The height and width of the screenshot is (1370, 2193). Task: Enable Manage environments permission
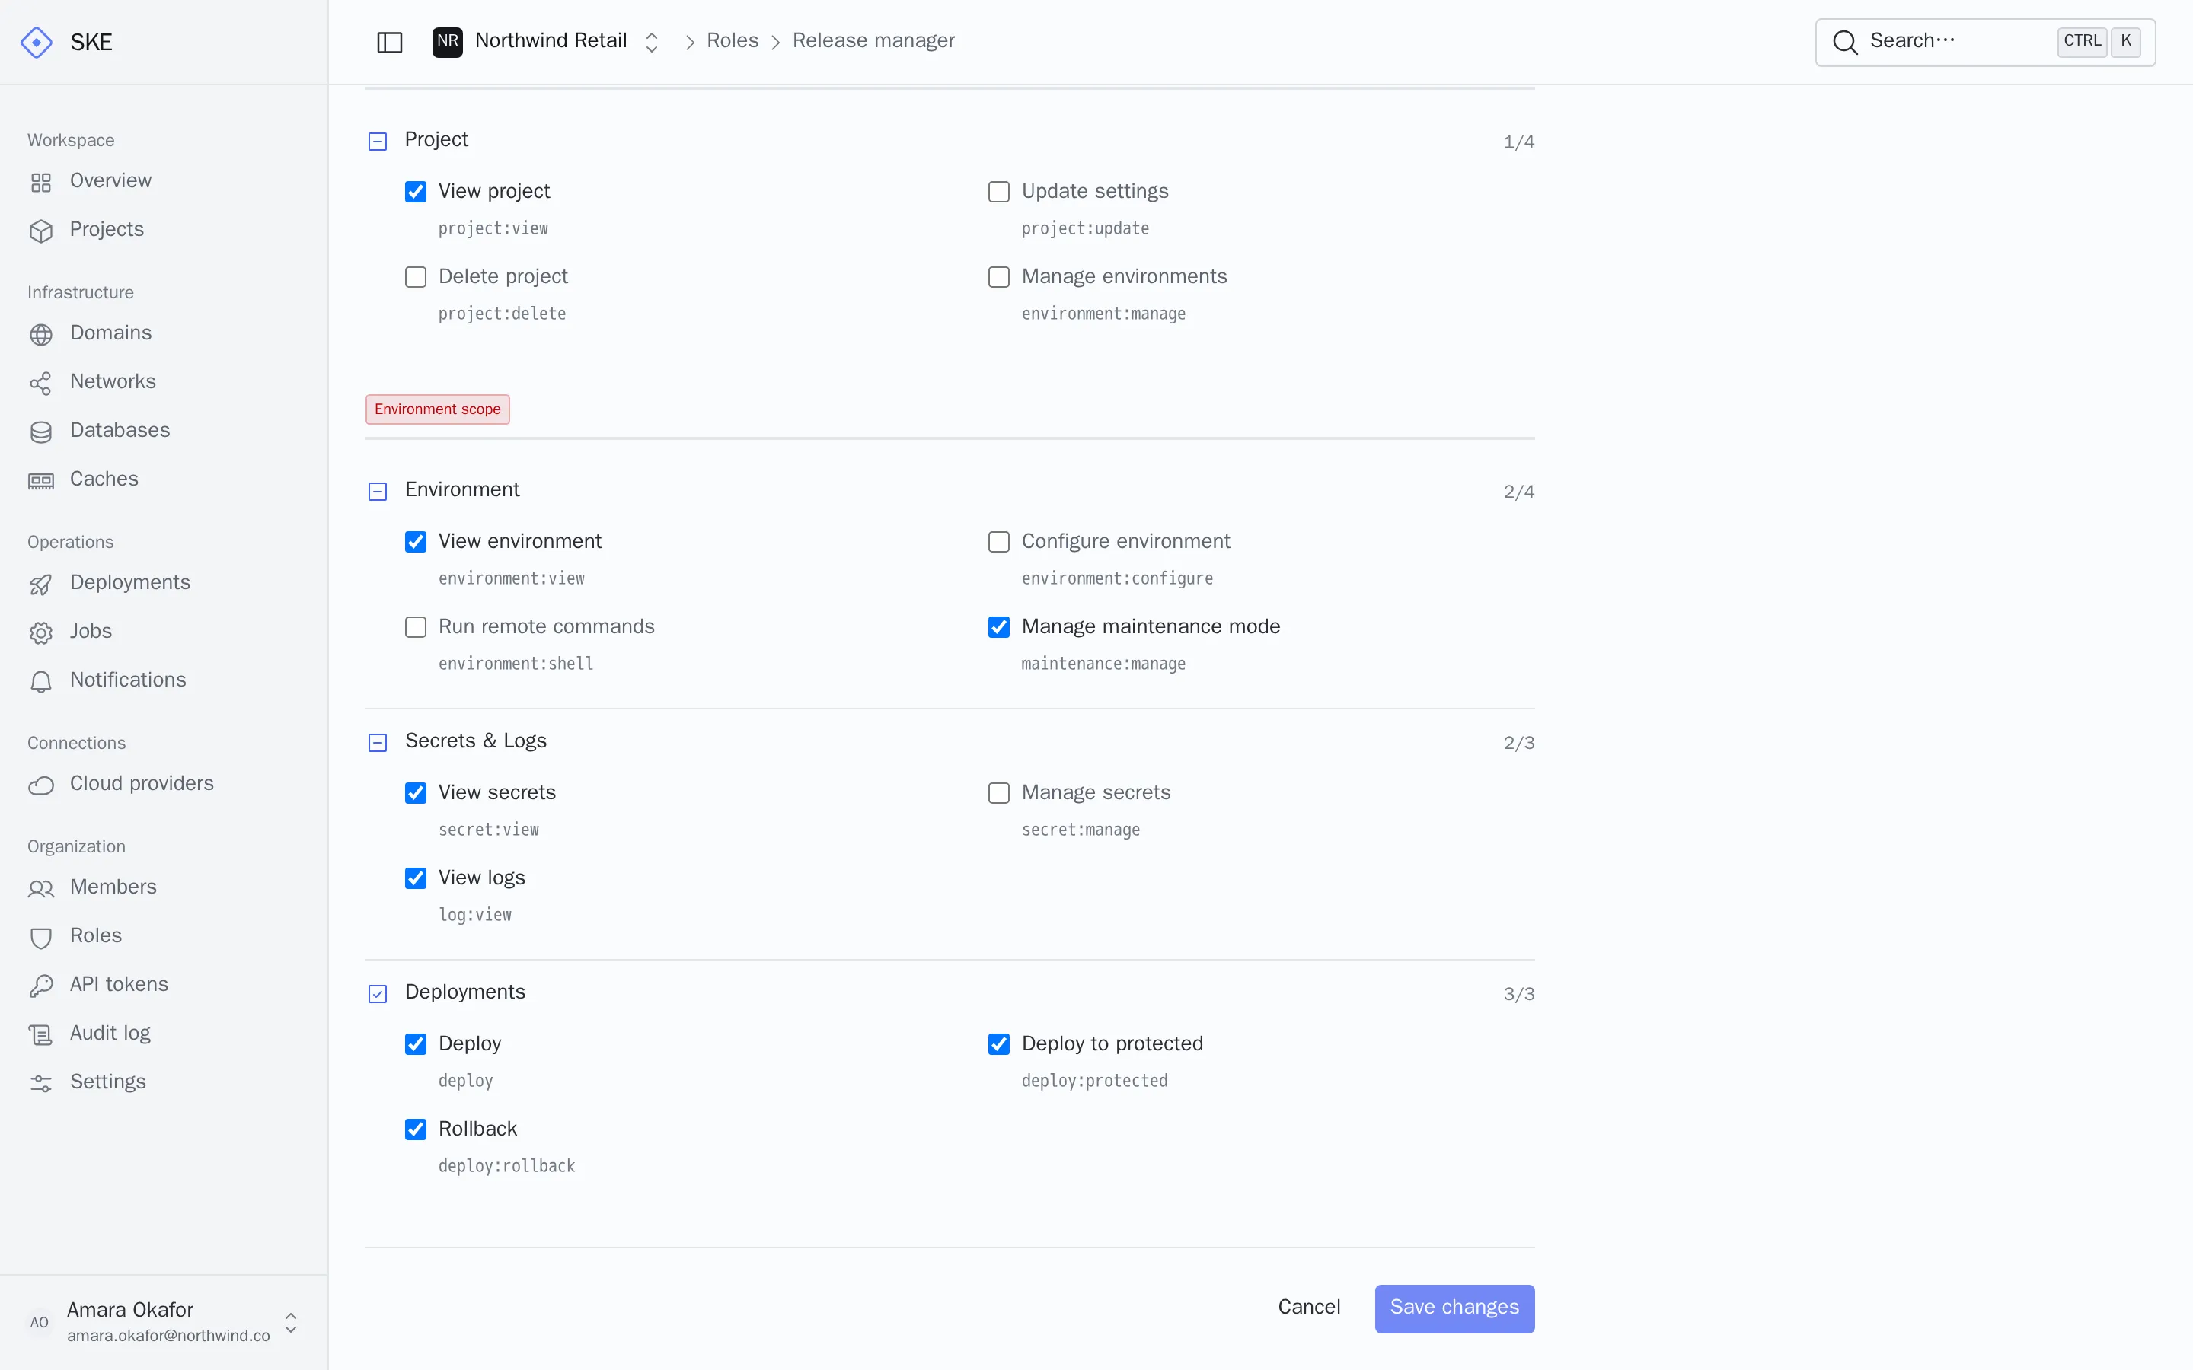[998, 276]
